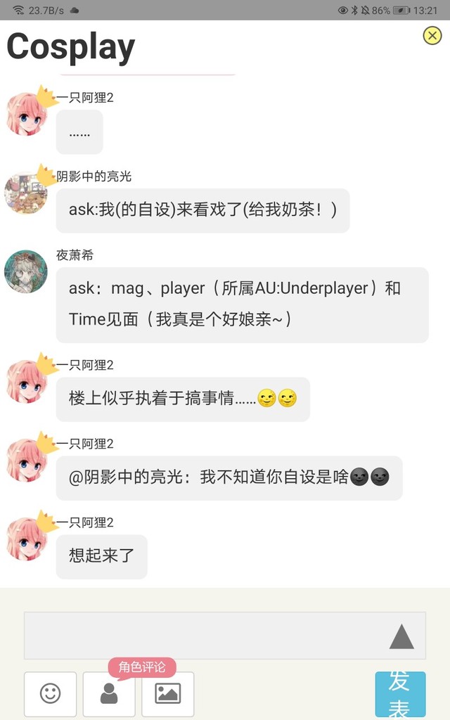This screenshot has height=720, width=450.
Task: Click the 角色评论 red label
Action: click(142, 667)
